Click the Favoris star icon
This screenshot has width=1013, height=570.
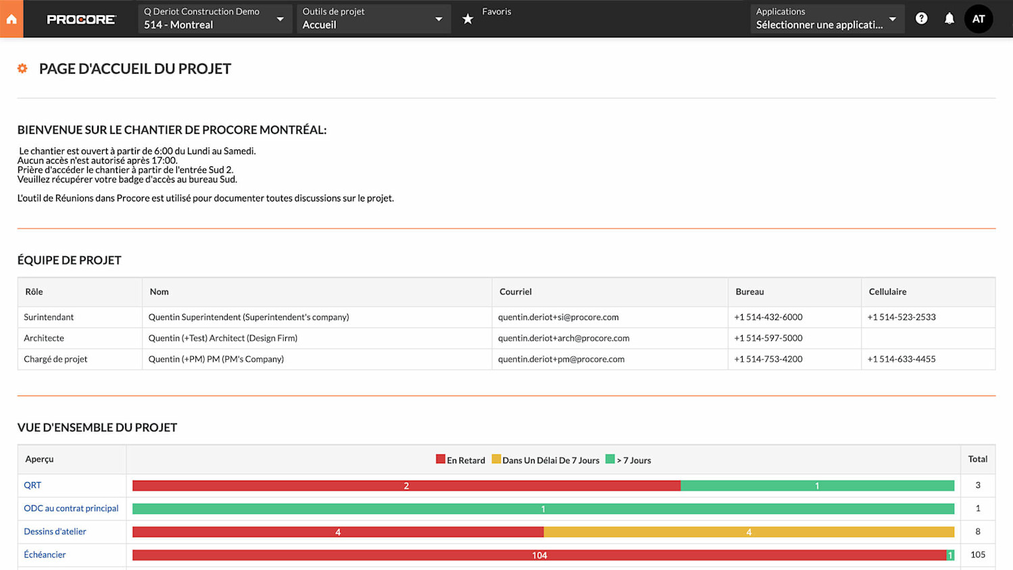tap(468, 19)
